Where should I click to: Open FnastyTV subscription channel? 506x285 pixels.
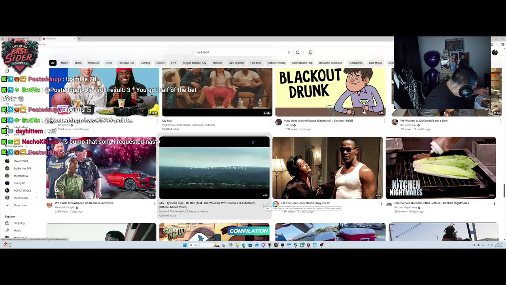[x=19, y=183]
